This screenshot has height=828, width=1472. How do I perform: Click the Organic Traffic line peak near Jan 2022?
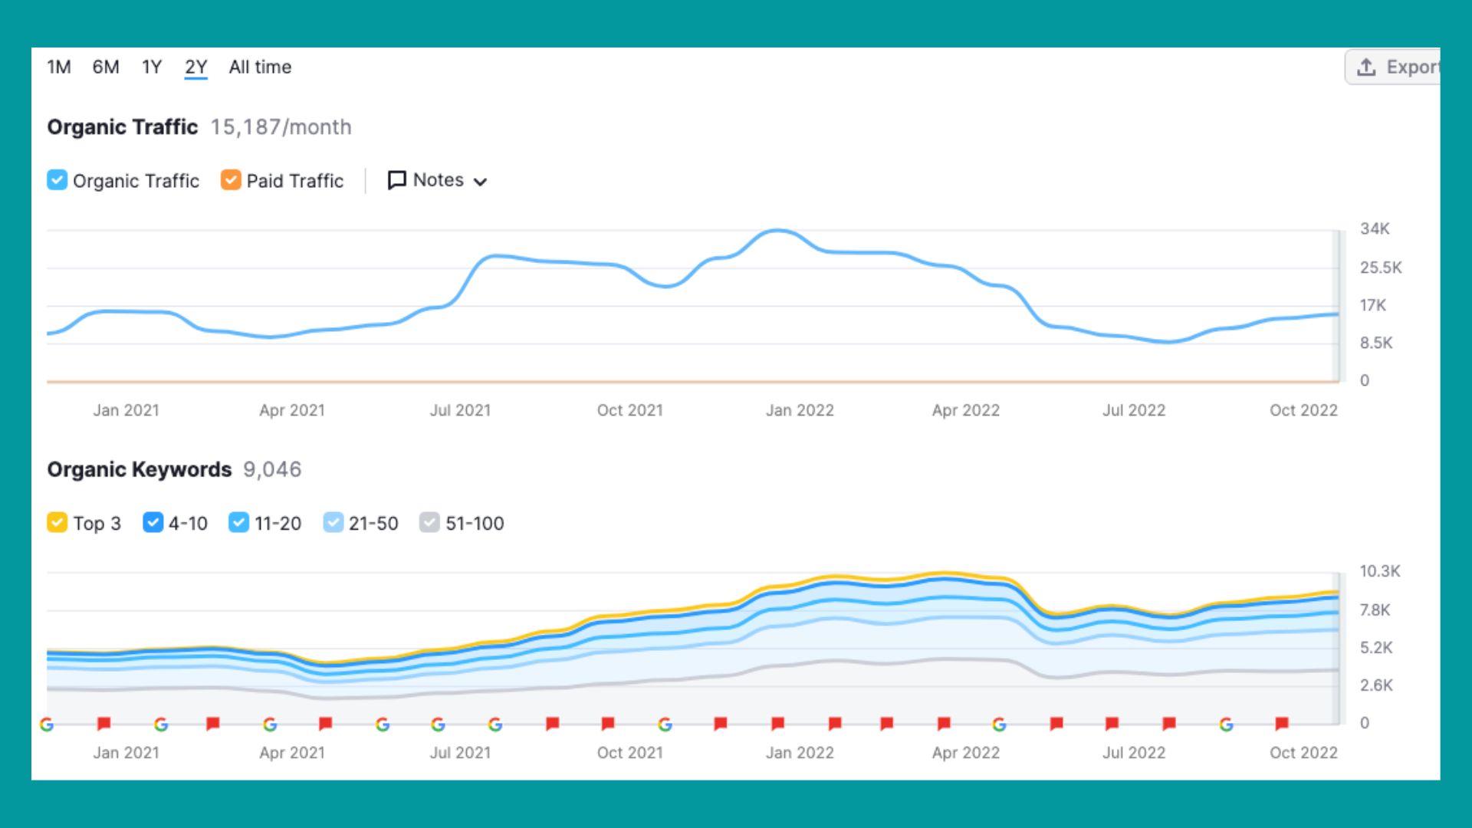tap(777, 230)
